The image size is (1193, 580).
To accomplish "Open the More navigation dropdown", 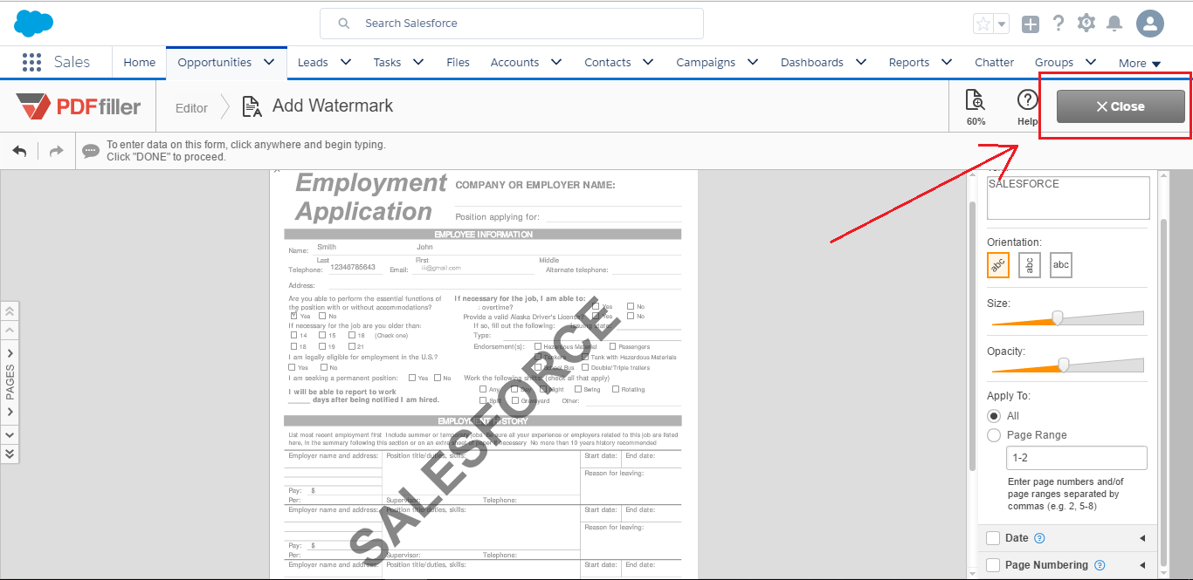I will (1140, 63).
